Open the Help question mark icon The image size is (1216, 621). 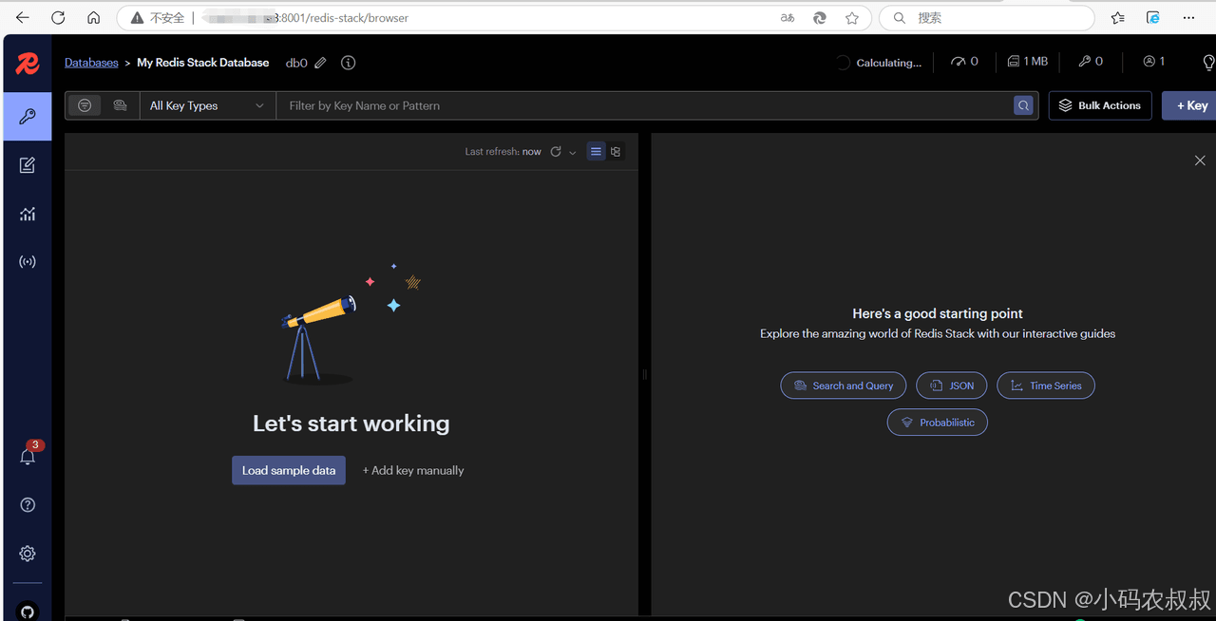click(x=28, y=504)
